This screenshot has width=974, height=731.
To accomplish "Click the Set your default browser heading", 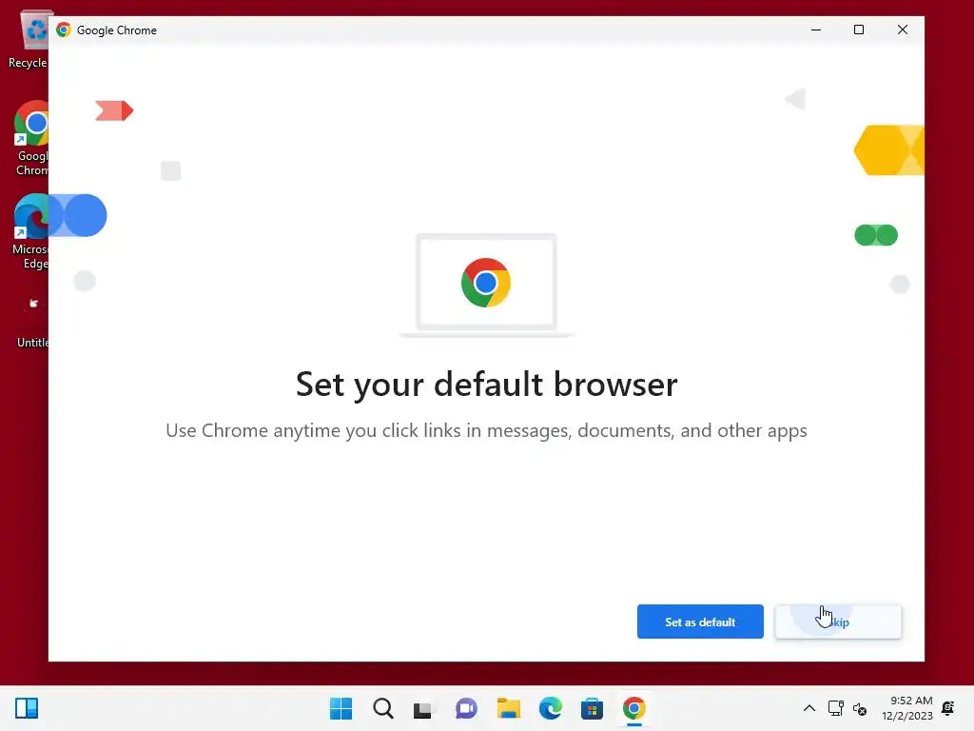I will (486, 385).
